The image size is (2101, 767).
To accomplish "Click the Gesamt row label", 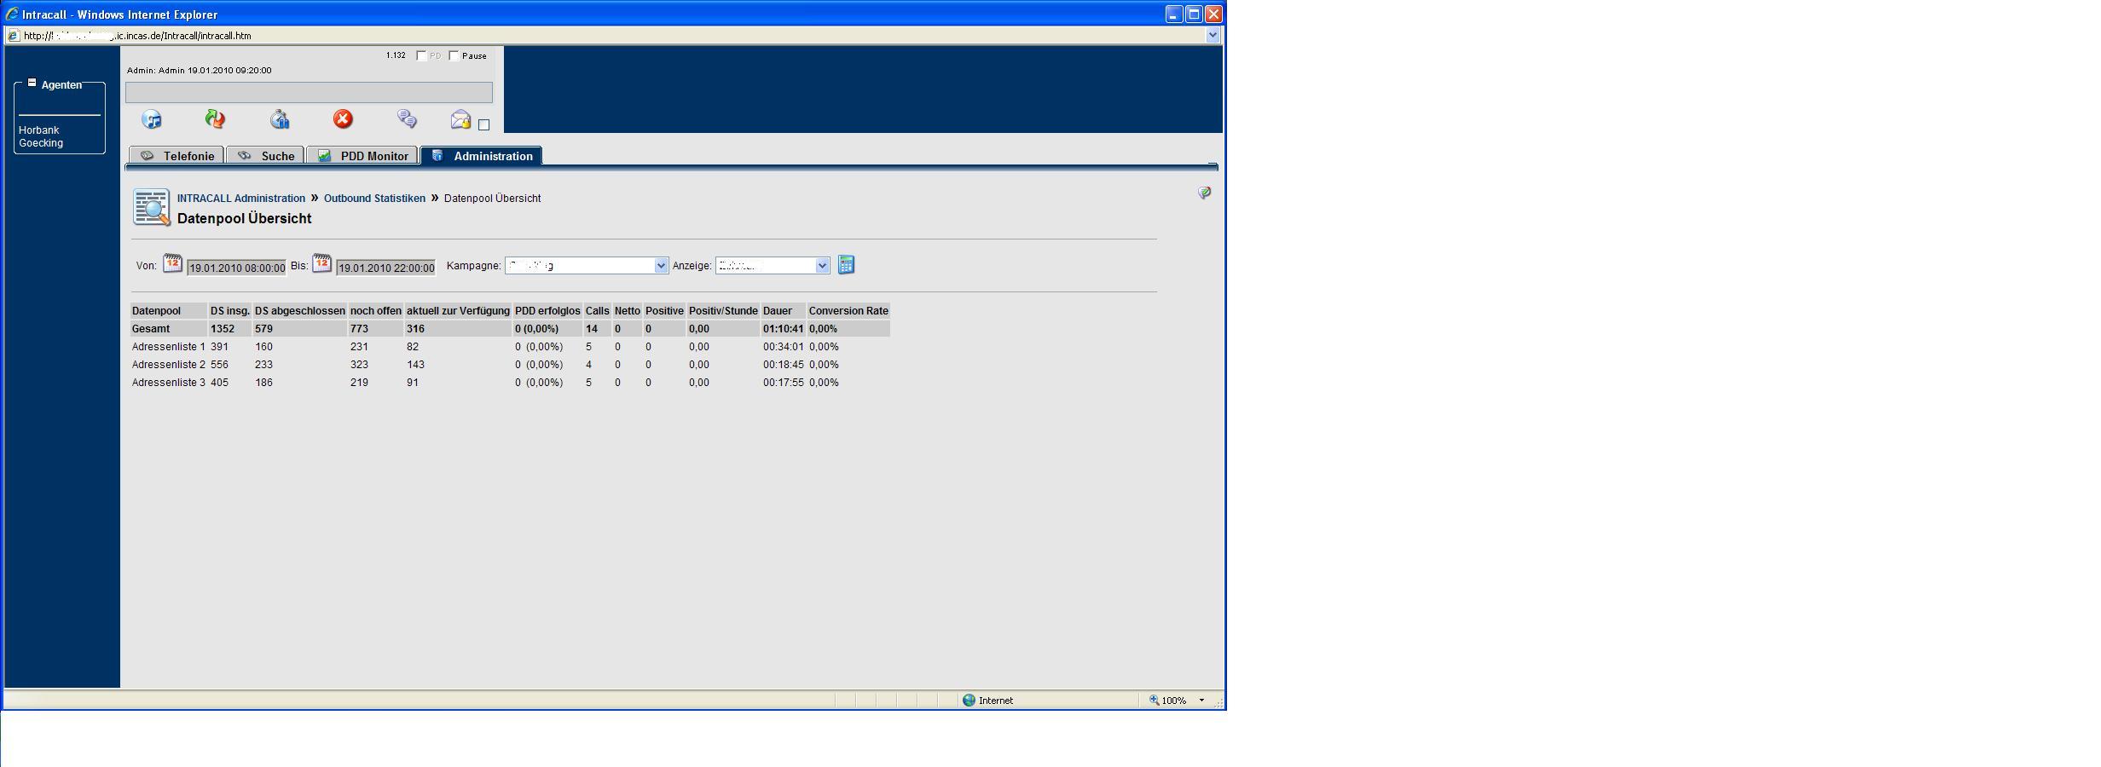I will point(151,329).
